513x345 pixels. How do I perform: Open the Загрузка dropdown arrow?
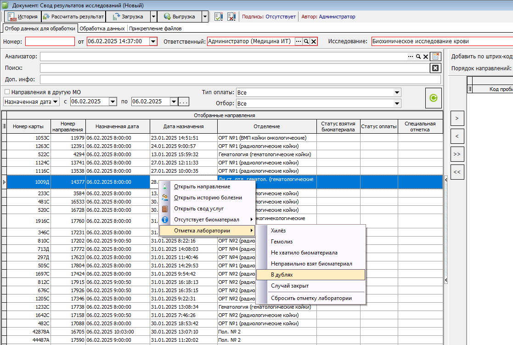[x=153, y=17]
